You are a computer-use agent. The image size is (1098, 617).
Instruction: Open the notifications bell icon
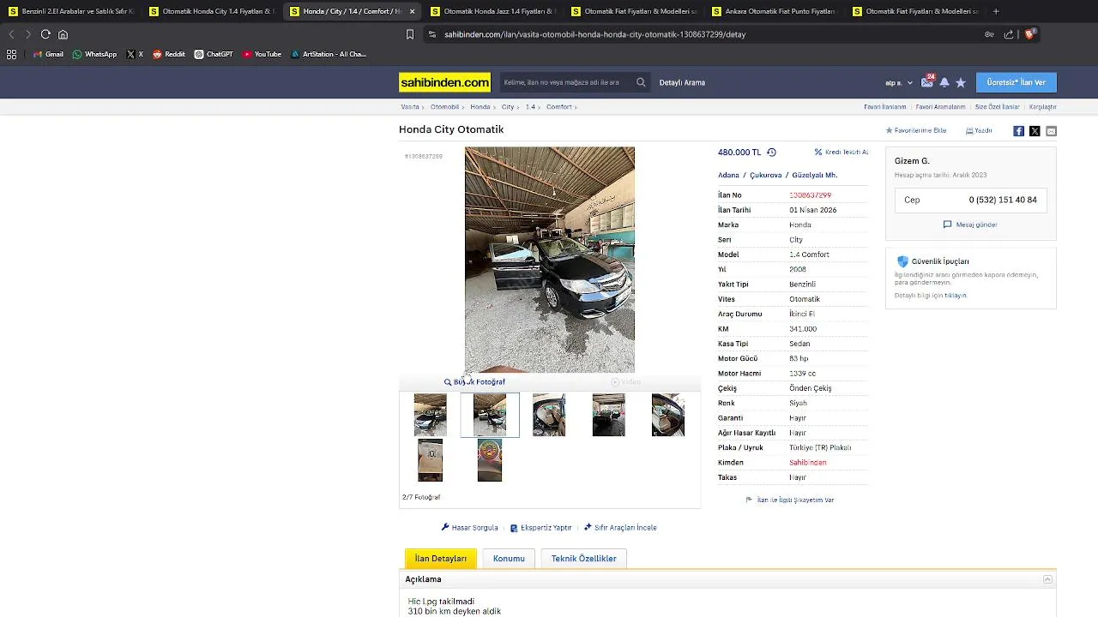point(944,82)
